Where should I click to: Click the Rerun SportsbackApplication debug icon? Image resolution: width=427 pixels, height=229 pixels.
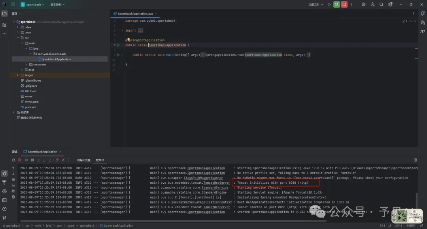coord(13,160)
